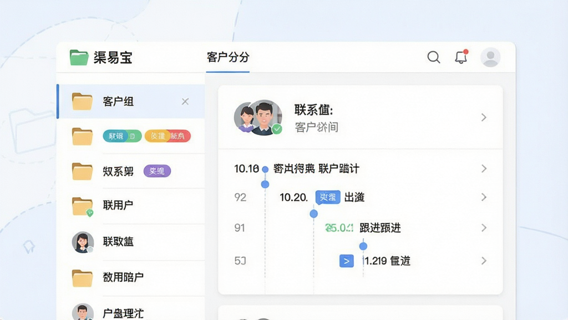This screenshot has width=568, height=320.
Task: Click the folder icon below the woman avatar row
Action: click(82, 278)
